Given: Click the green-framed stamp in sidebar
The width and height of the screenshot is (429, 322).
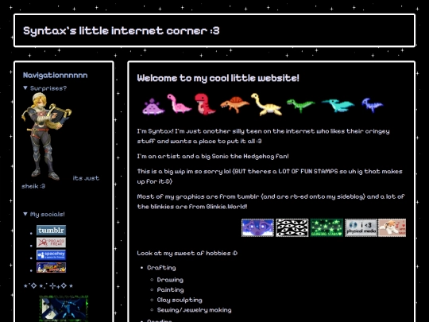Looking at the screenshot, I should 64,308.
